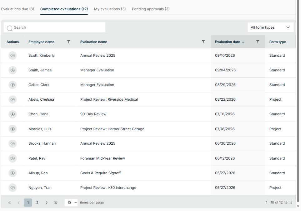Go to next page arrow
Image resolution: width=301 pixels, height=211 pixels.
[x=47, y=203]
